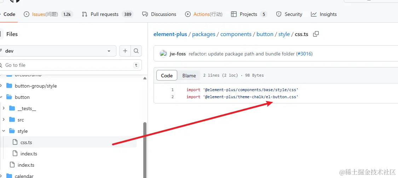Screen dimensions: 398x178
Task: Expand the __tests__ folder chevron
Action: click(4, 108)
